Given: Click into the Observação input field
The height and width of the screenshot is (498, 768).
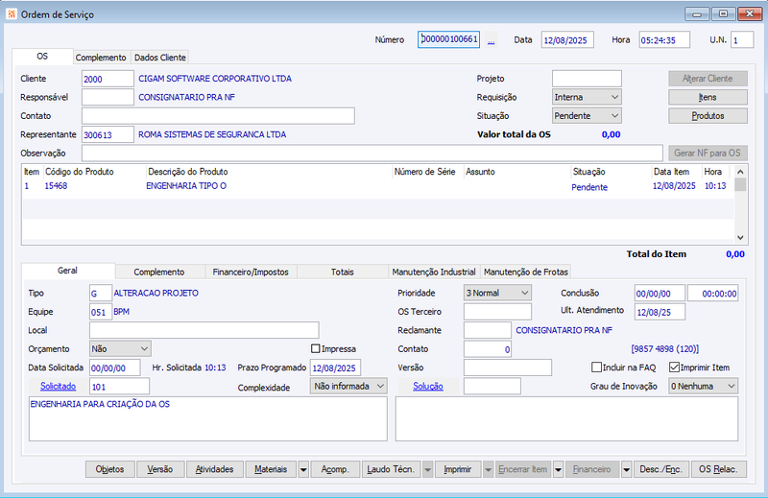Looking at the screenshot, I should click(x=372, y=154).
